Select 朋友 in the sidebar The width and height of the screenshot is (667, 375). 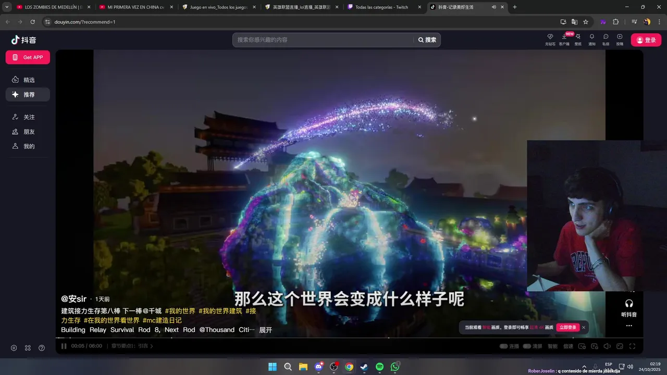coord(28,132)
